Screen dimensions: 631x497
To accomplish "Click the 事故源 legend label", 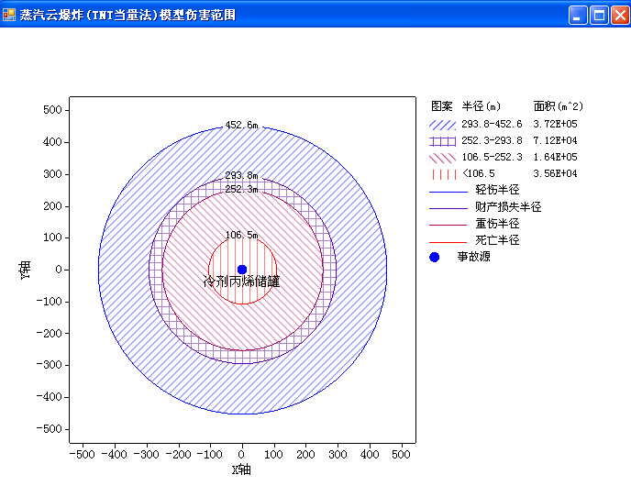I will (x=473, y=257).
